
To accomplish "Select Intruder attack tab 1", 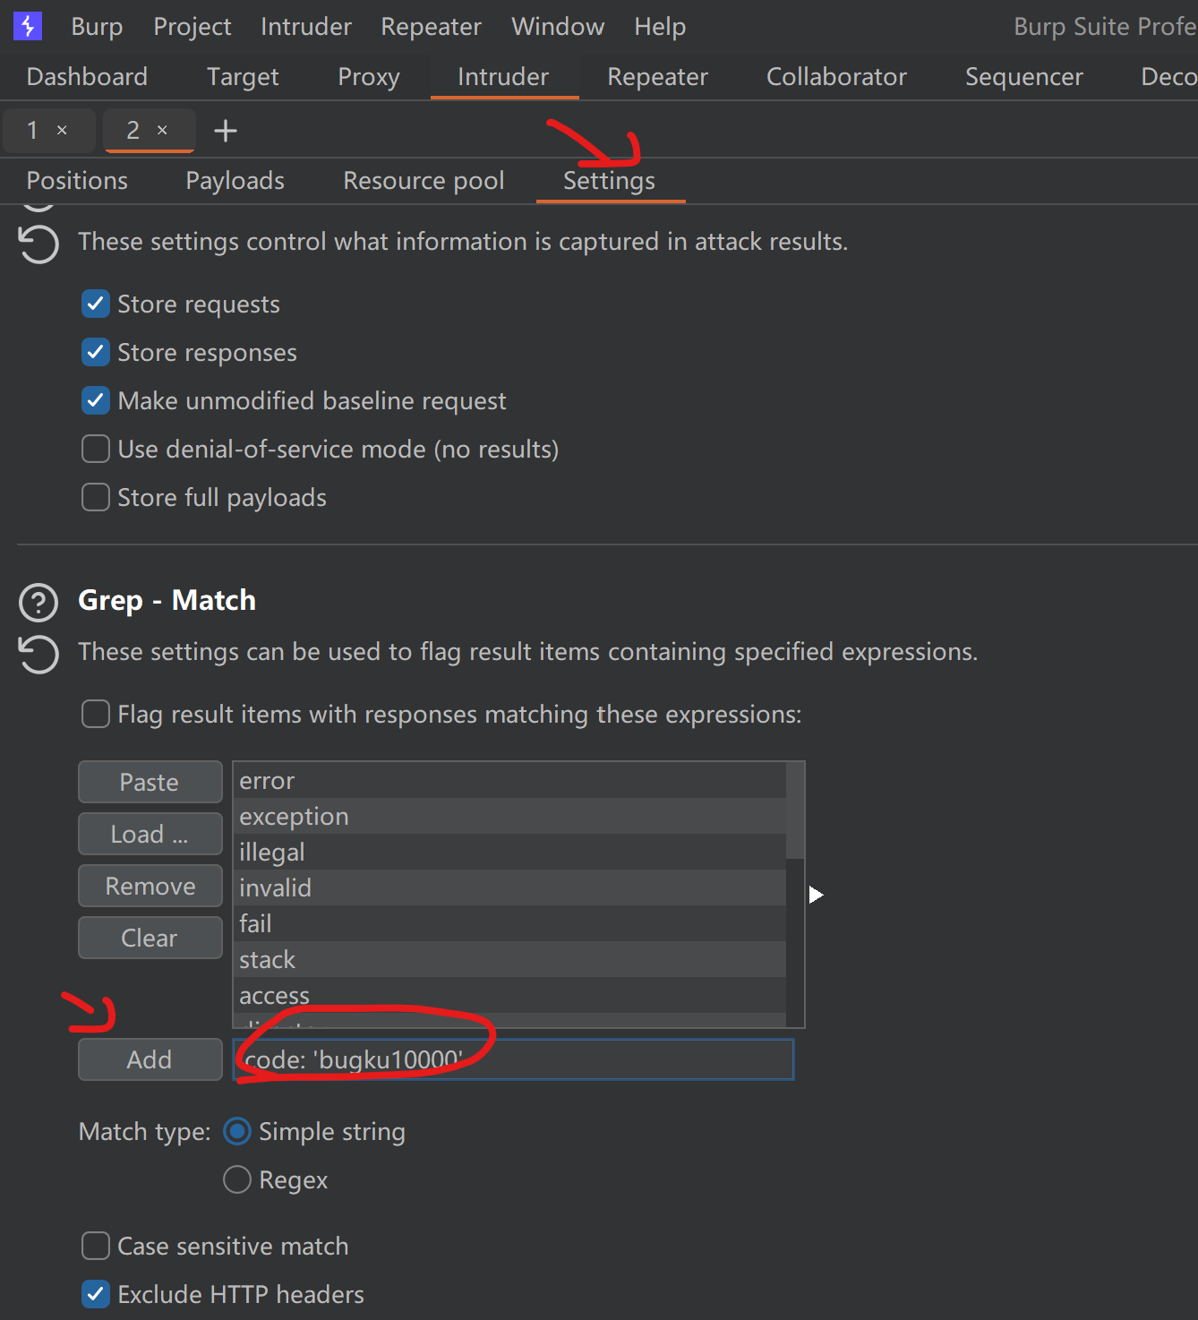I will [34, 131].
